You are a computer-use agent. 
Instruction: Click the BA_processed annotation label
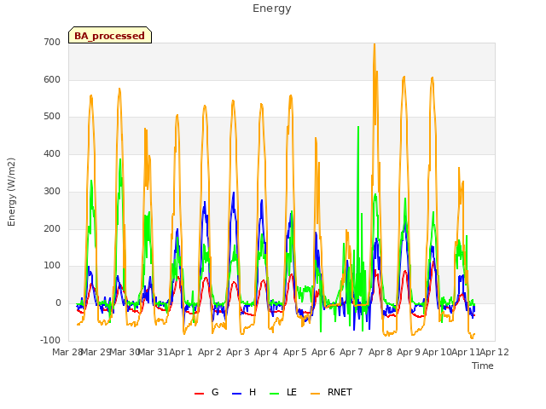(110, 35)
